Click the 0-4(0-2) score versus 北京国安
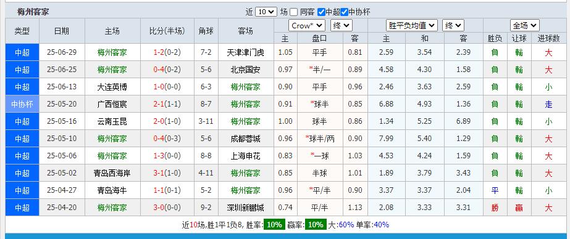The width and height of the screenshot is (570, 239). [167, 70]
